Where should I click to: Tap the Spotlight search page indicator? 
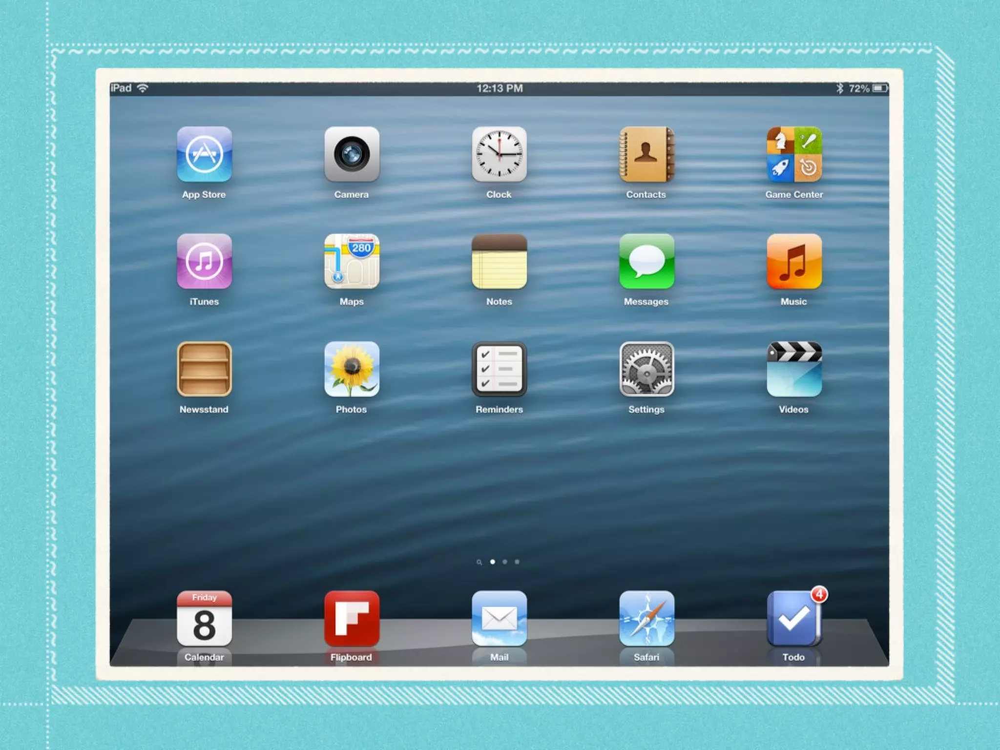(x=479, y=562)
